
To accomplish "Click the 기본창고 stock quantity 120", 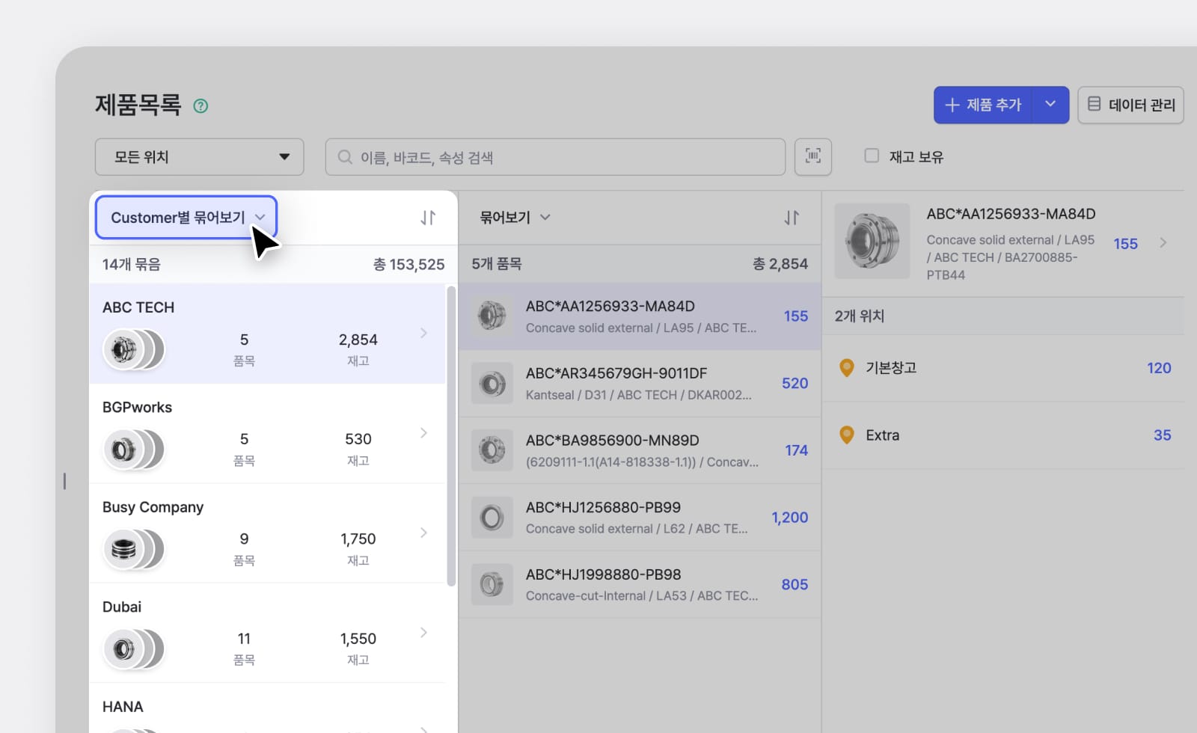I will pos(1159,368).
